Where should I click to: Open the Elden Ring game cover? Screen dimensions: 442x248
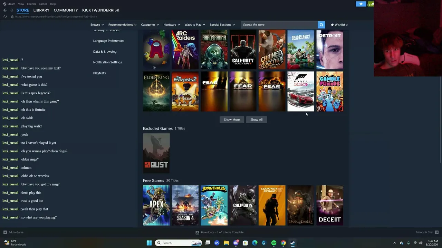(156, 91)
